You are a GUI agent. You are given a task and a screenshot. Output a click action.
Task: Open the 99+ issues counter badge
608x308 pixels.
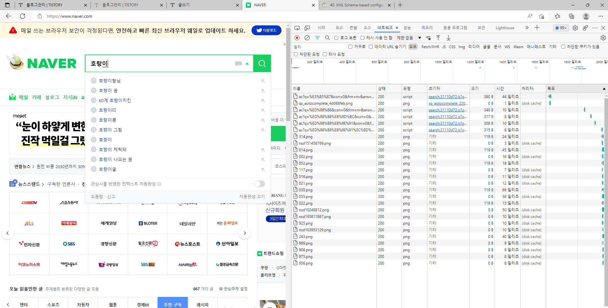(561, 28)
